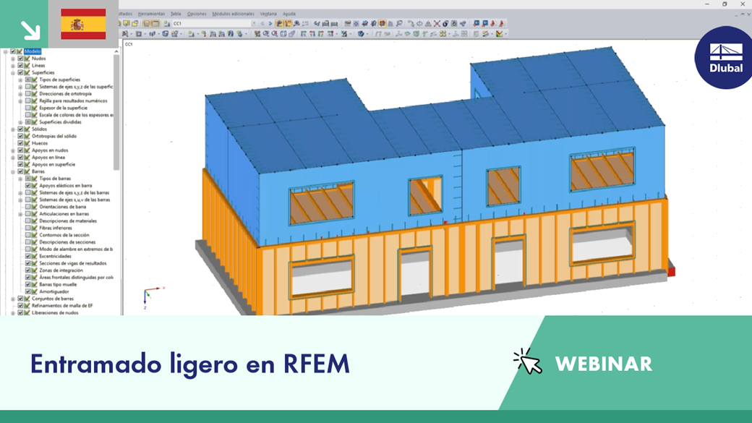
Task: Go to next load case arrow
Action: [270, 23]
